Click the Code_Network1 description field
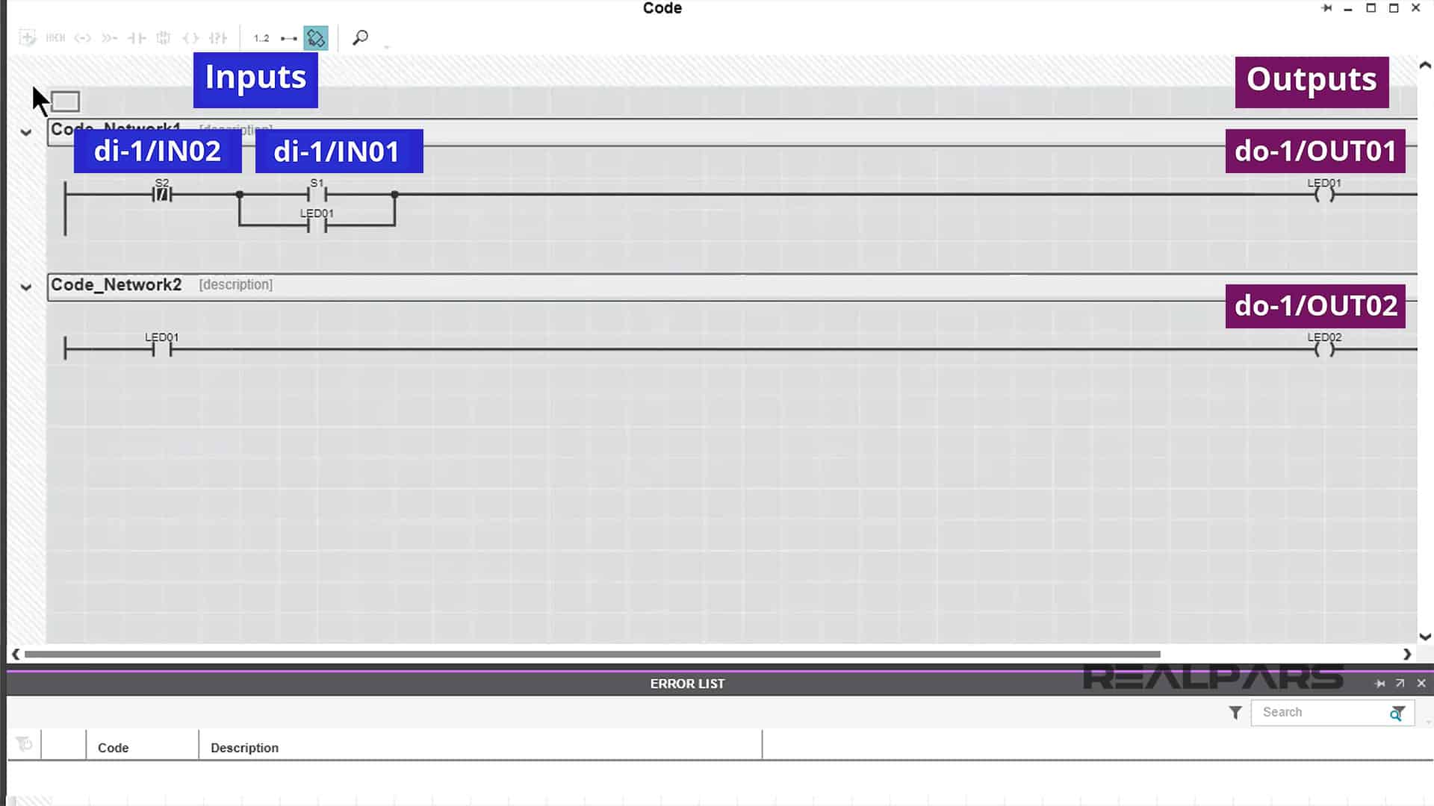 236,129
